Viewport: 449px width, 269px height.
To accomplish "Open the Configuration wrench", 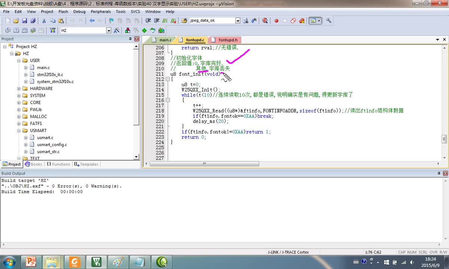I will [329, 21].
